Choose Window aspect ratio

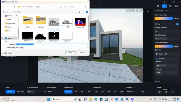68,92
